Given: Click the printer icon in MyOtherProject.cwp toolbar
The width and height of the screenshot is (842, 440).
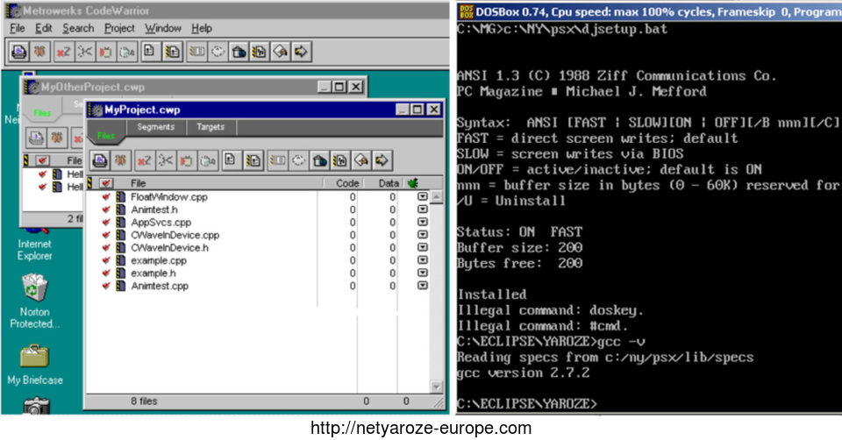Looking at the screenshot, I should 37,138.
